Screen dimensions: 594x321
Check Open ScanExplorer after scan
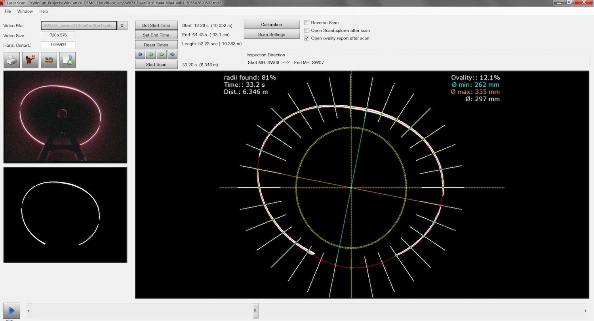coord(307,30)
